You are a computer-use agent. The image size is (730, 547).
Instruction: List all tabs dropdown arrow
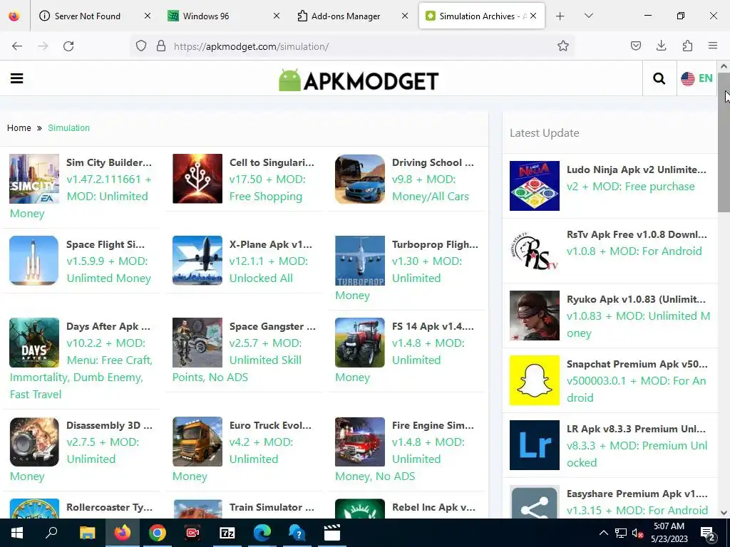point(588,16)
